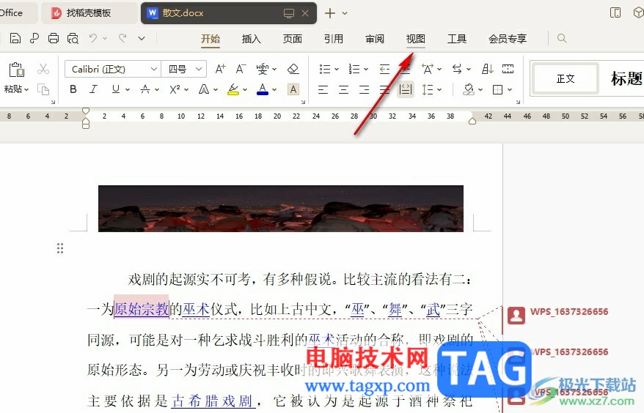Viewport: 644px width, 413px height.
Task: Apply the yellow highlight color
Action: (x=233, y=89)
